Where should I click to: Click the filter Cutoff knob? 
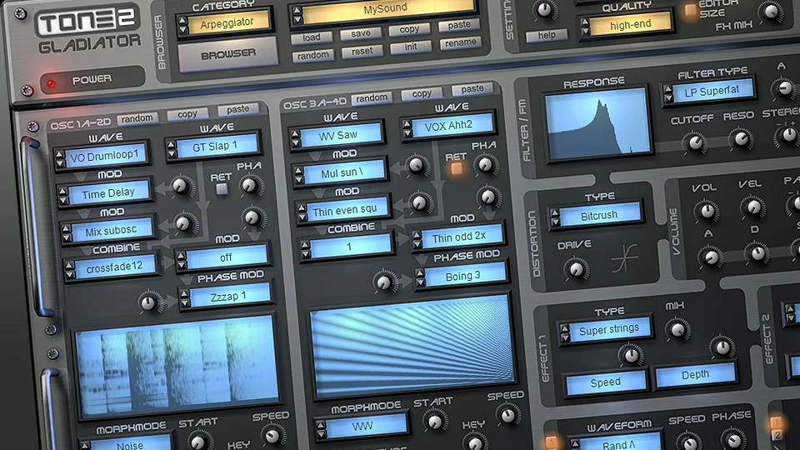pos(692,142)
